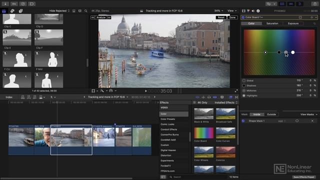Show or hide the Browser panel
The width and height of the screenshot is (320, 180).
point(282,4)
